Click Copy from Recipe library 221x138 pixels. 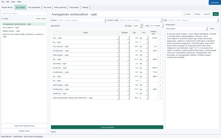click(x=24, y=126)
